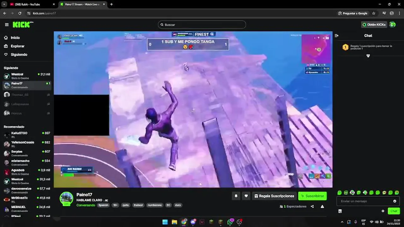
Task: Open your profile avatar menu
Action: (x=392, y=25)
